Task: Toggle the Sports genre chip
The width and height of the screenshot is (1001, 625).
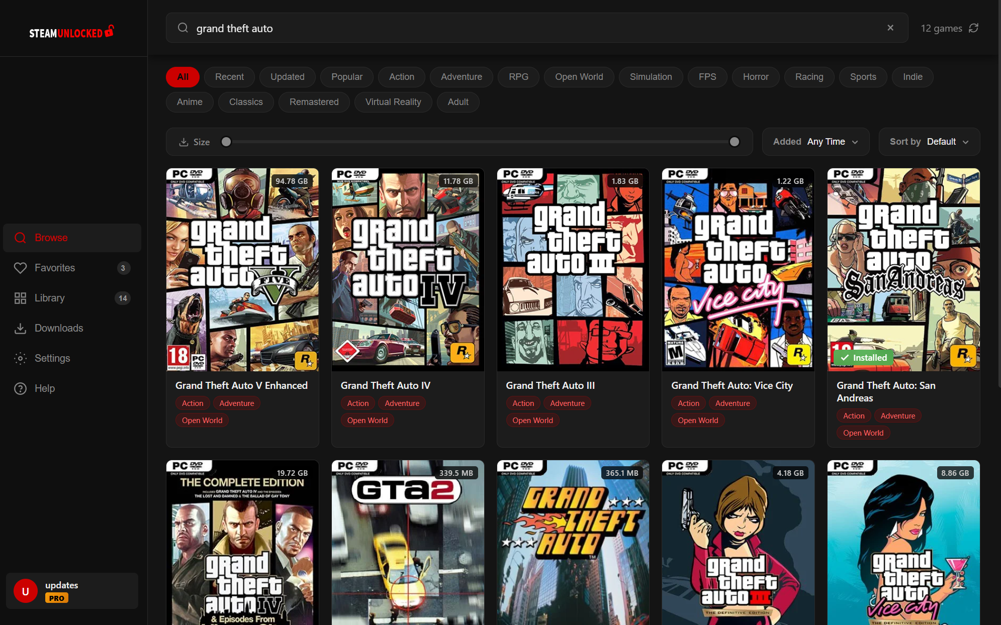Action: click(x=863, y=77)
